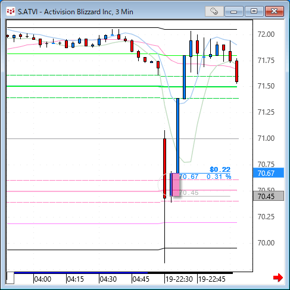Click the 71.50 price axis label
The image size is (290, 290).
[266, 86]
